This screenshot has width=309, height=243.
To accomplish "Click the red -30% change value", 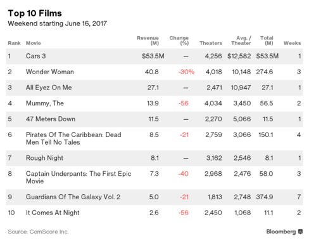I will coord(186,72).
